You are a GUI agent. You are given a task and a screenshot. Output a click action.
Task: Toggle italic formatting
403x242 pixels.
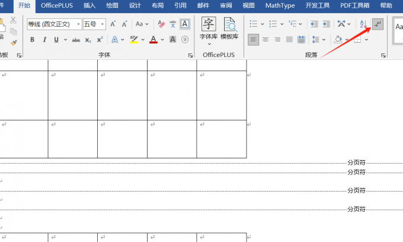point(44,40)
